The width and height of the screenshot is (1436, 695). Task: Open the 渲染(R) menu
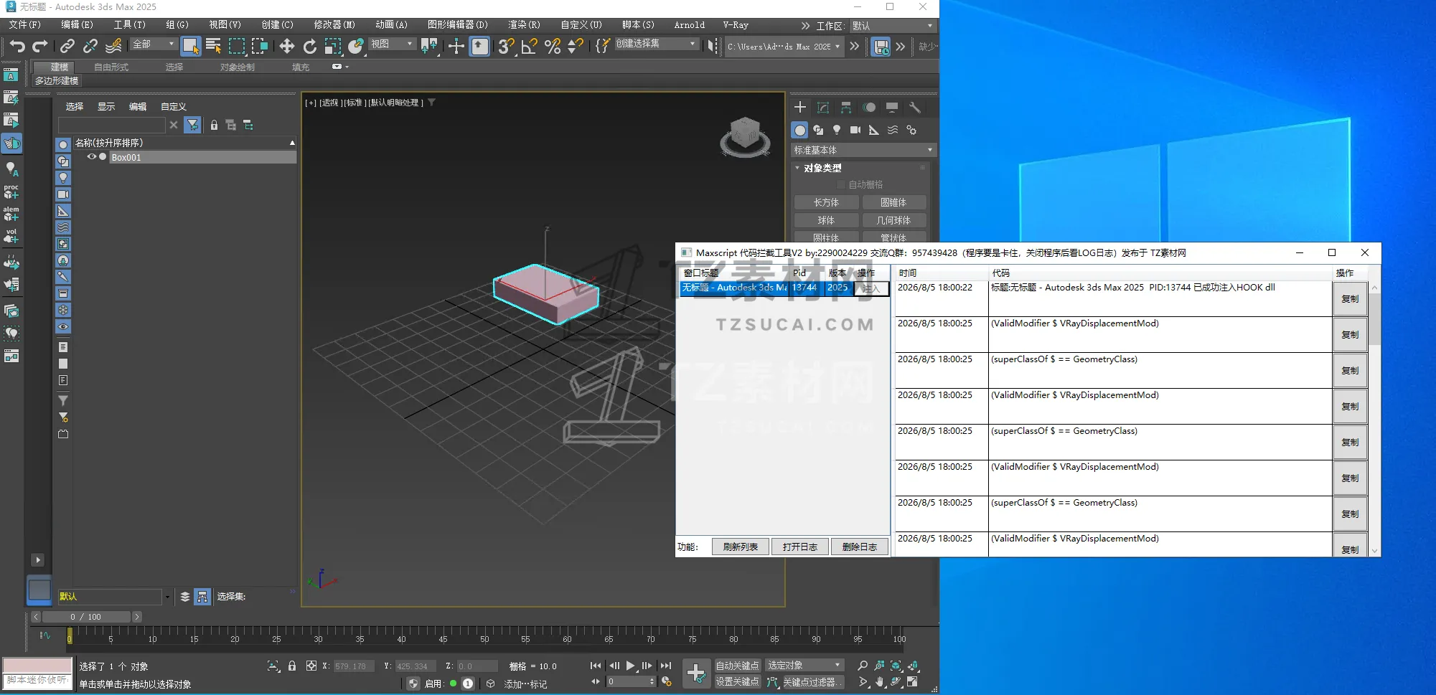(524, 24)
